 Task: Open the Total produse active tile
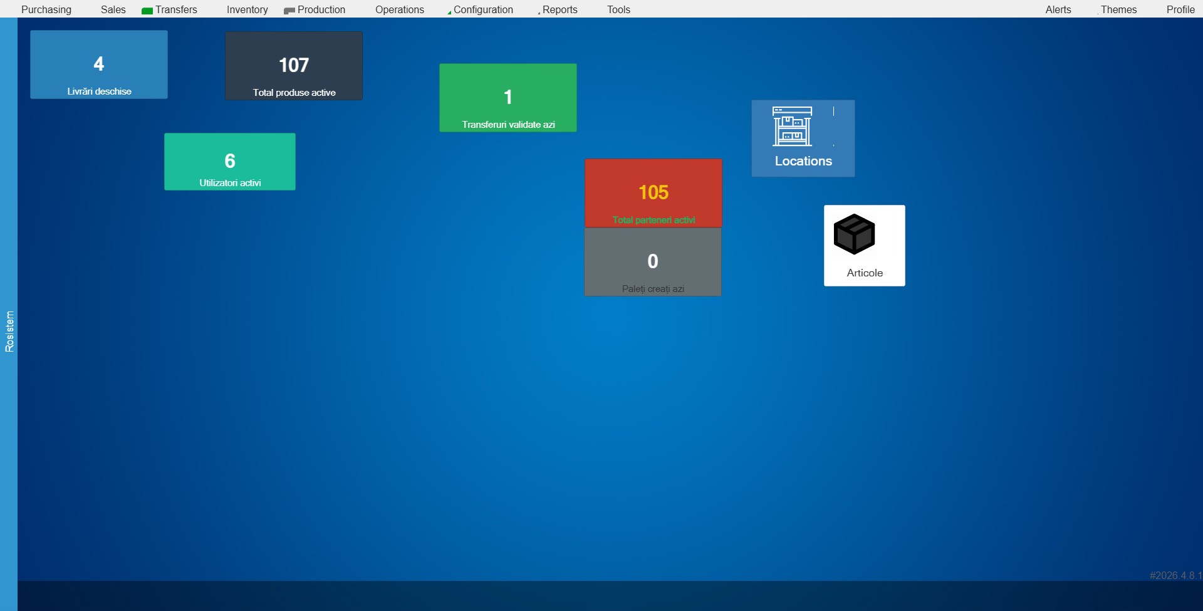pyautogui.click(x=294, y=66)
